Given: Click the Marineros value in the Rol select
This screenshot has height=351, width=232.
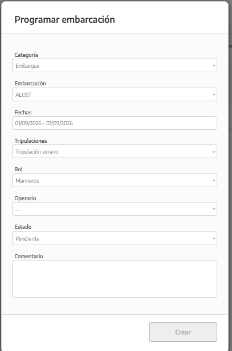Looking at the screenshot, I should click(x=27, y=181).
